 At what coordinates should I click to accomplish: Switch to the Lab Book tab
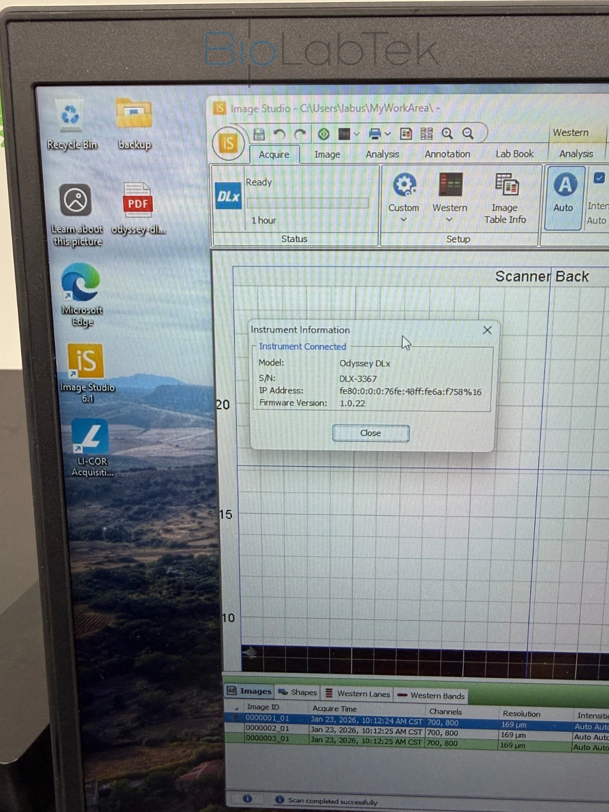pyautogui.click(x=514, y=154)
